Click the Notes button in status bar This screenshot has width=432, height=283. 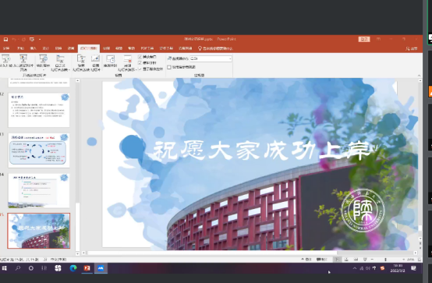tap(306, 260)
